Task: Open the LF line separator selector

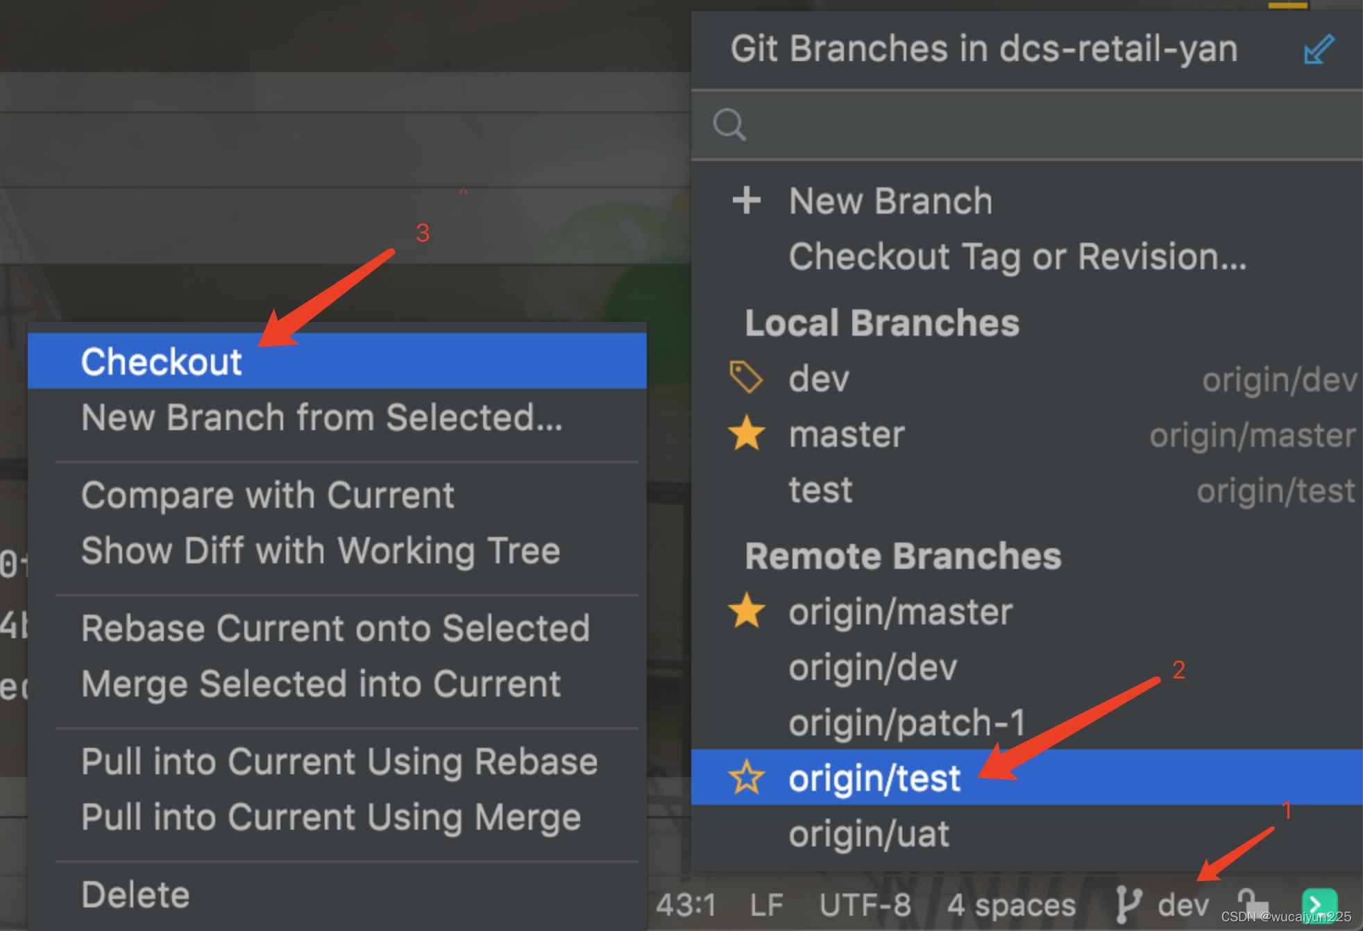Action: pyautogui.click(x=767, y=905)
